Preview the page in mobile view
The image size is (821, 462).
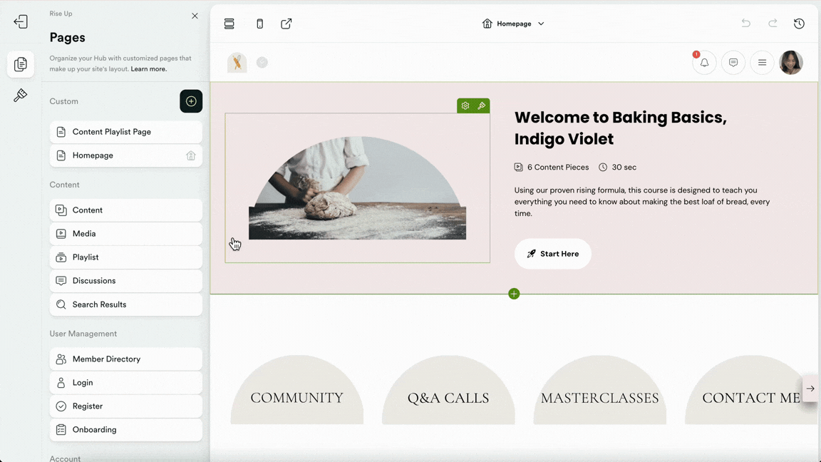259,24
